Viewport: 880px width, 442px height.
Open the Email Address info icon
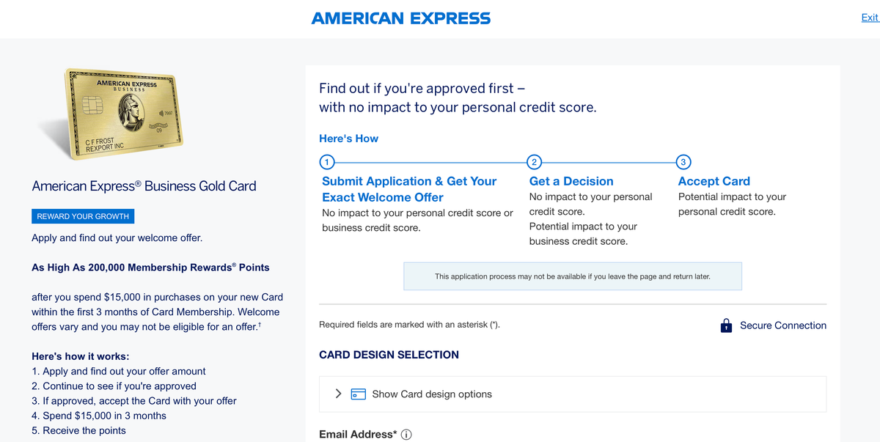point(406,434)
